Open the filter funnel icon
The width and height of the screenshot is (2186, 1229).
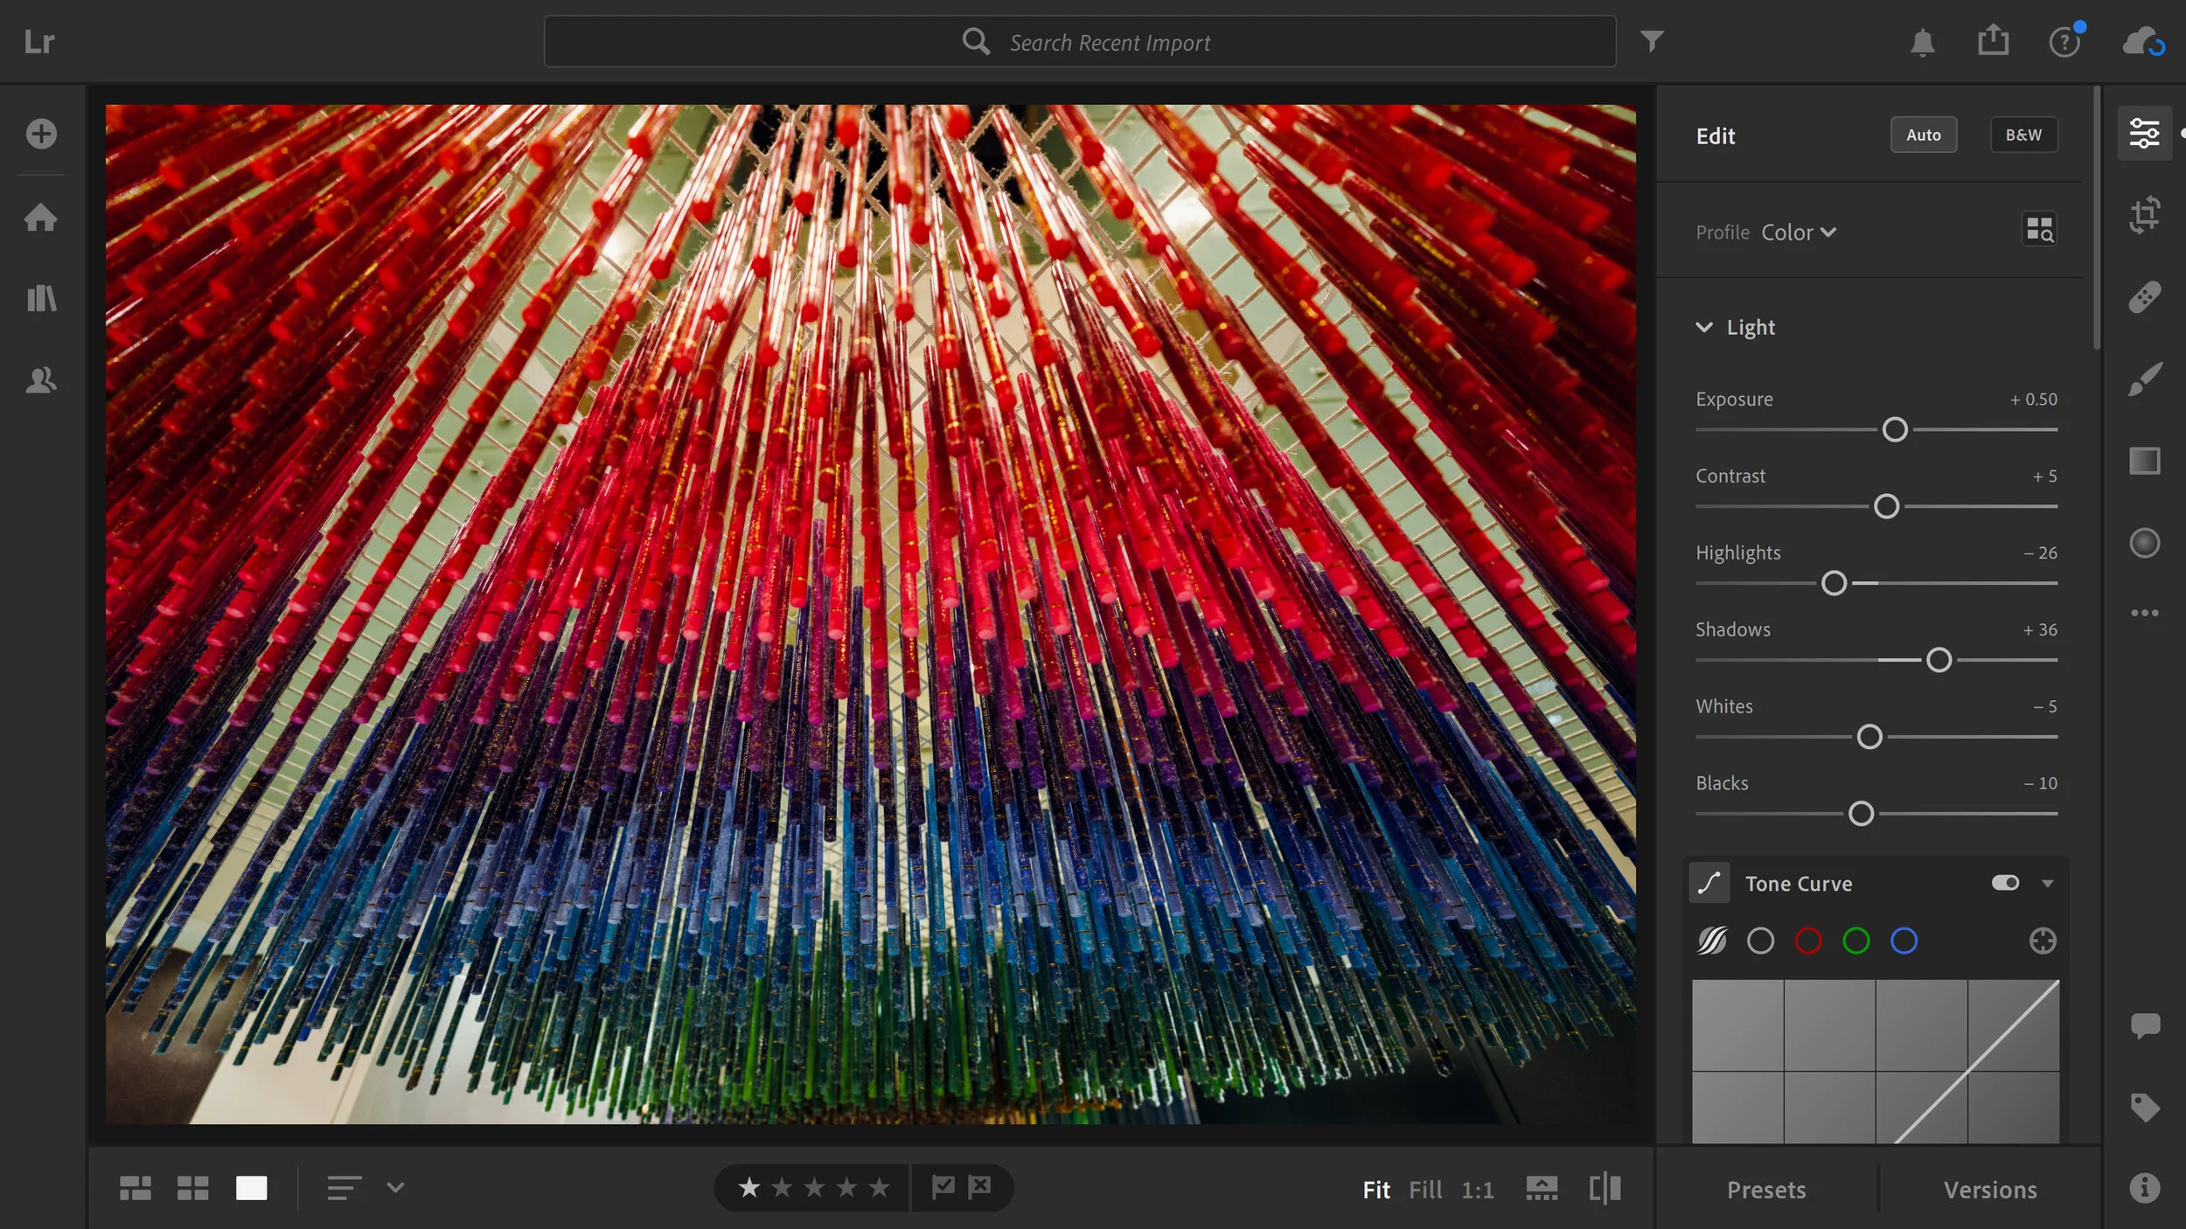[x=1651, y=41]
